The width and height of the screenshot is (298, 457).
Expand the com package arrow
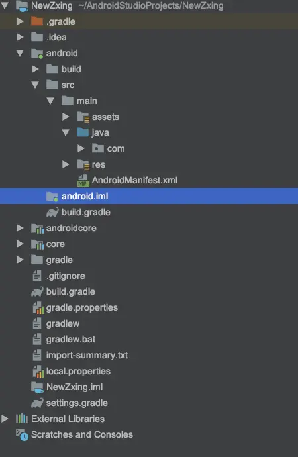tap(81, 148)
